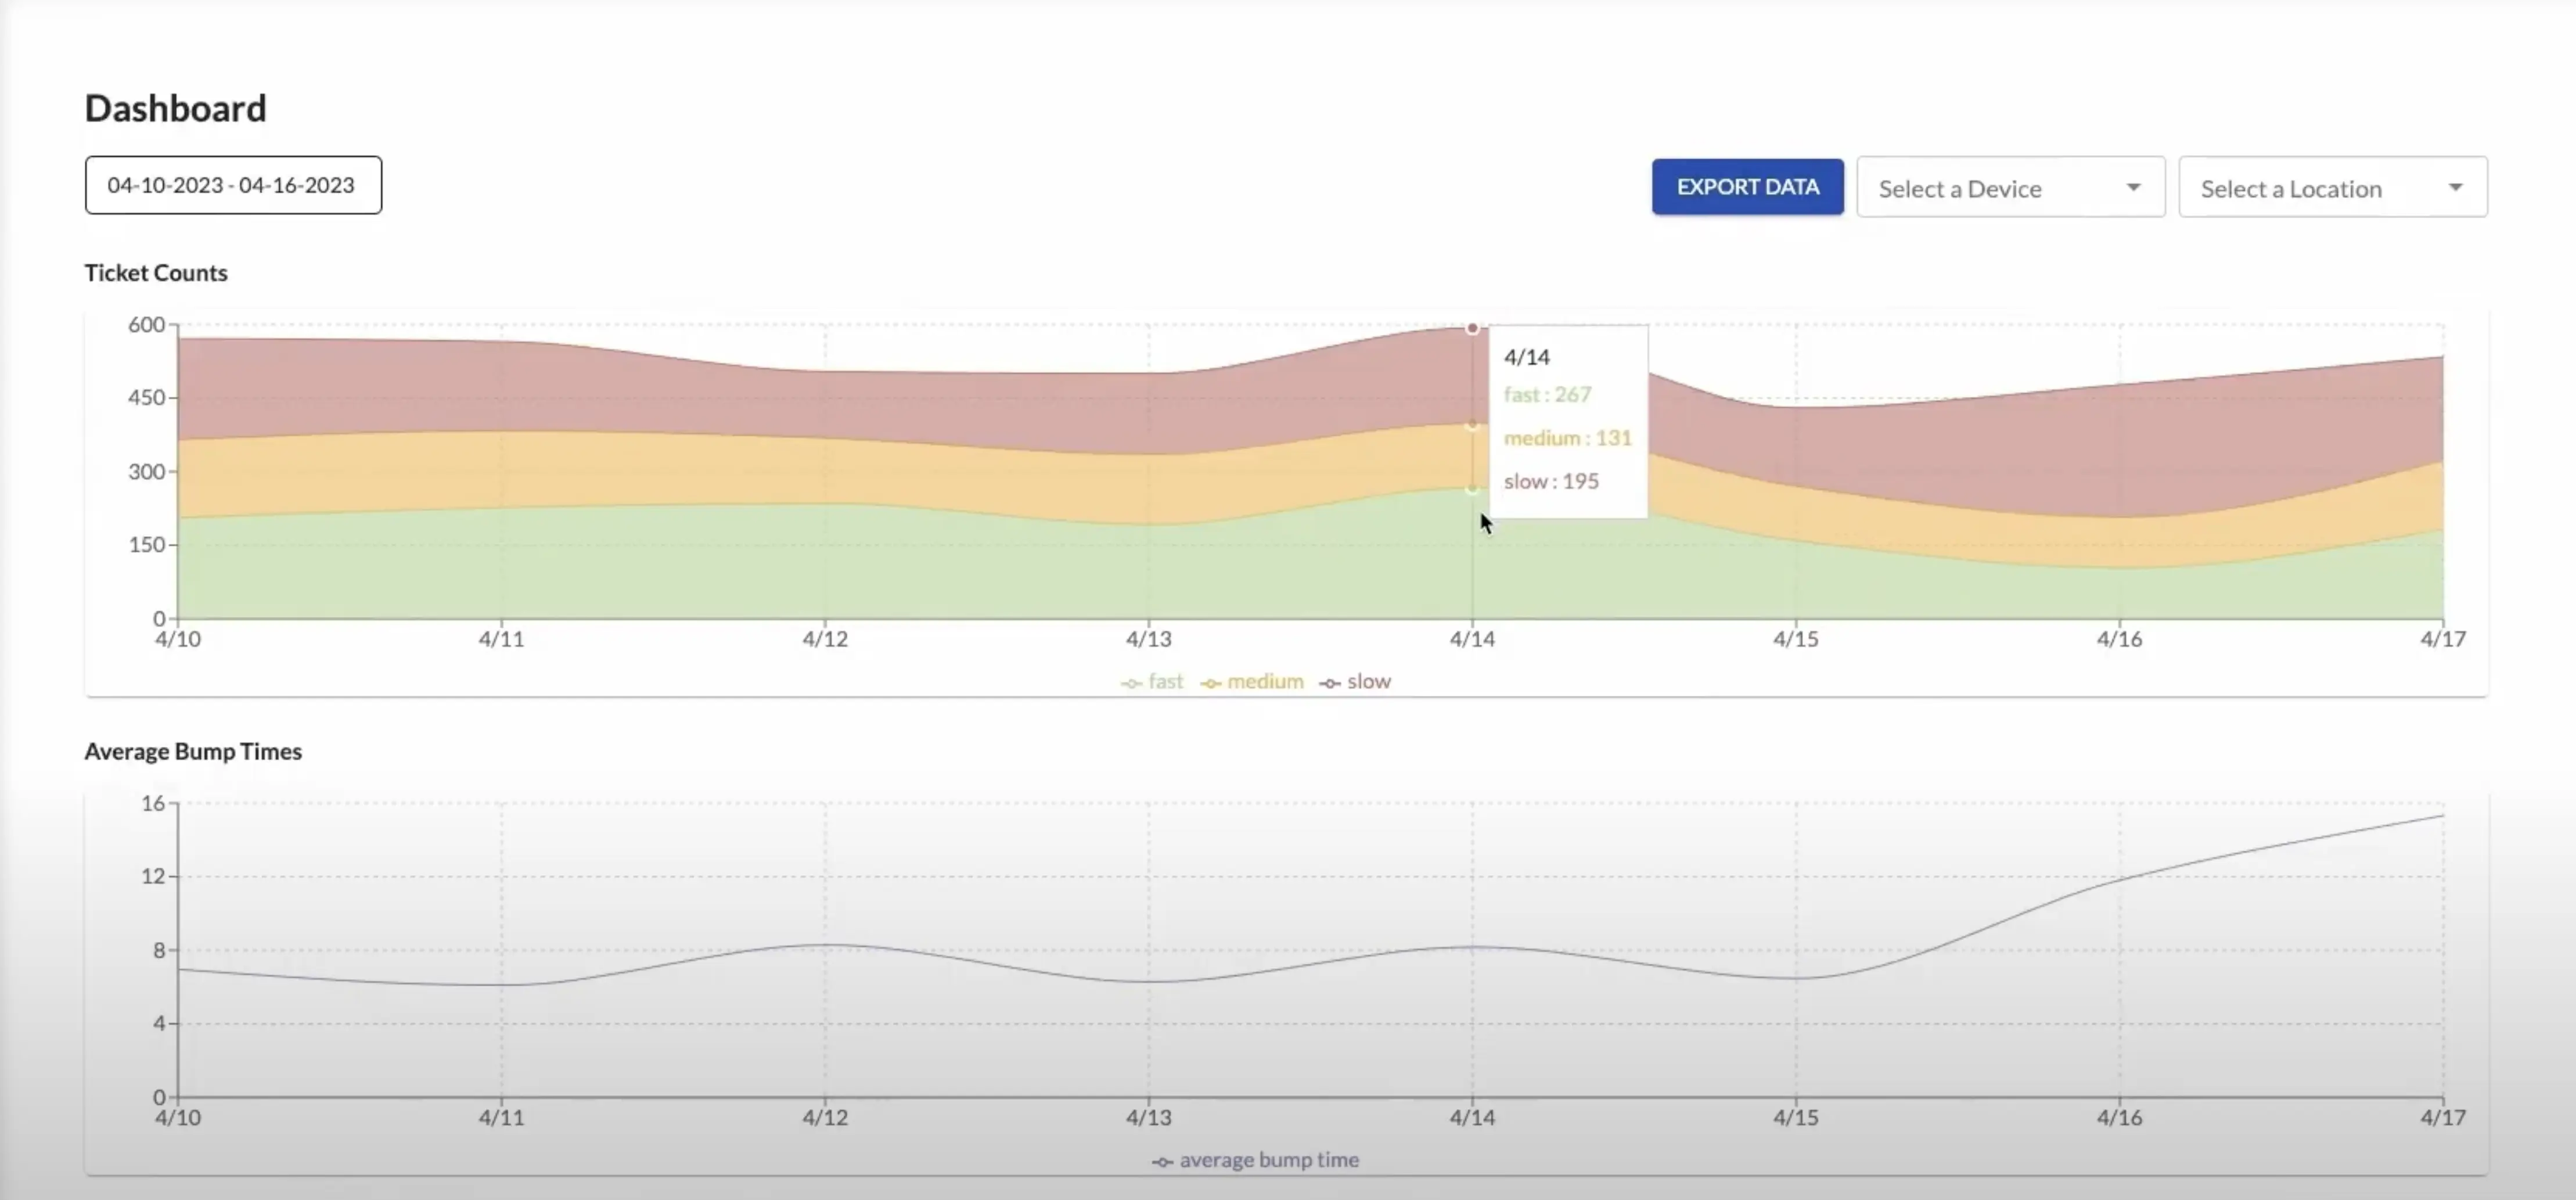Toggle the slow series legend icon
Viewport: 2576px width, 1200px height.
(x=1330, y=683)
